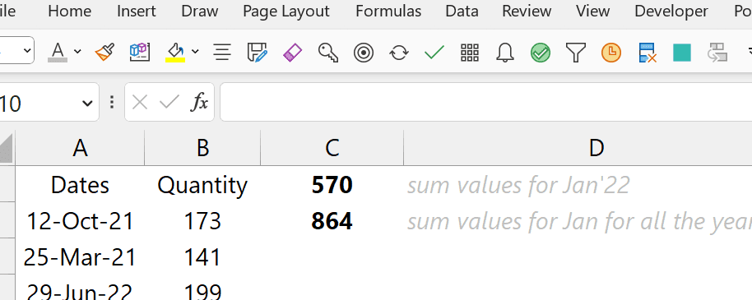Select column D header
This screenshot has width=752, height=300.
point(596,148)
